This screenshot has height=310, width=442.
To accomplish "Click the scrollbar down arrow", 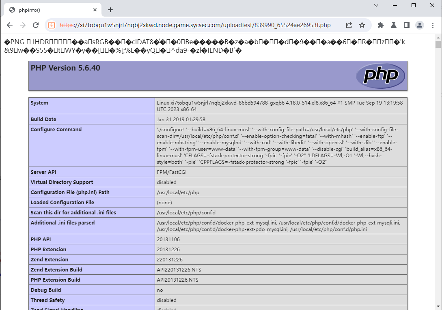I will [x=438, y=306].
